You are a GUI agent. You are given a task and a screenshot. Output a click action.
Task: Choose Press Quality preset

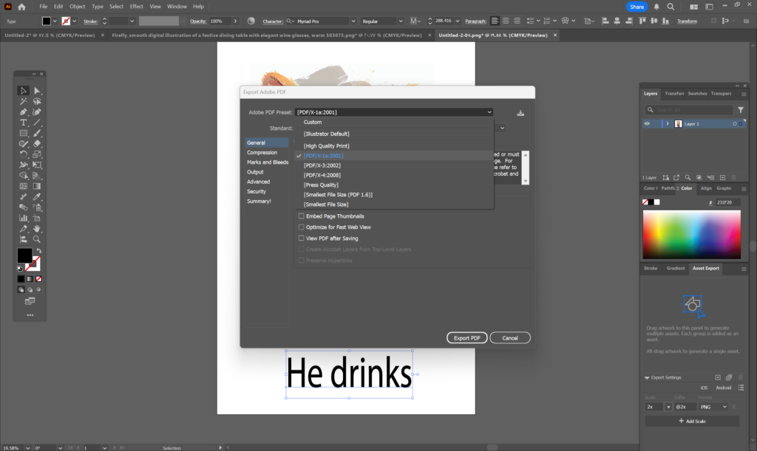[321, 185]
